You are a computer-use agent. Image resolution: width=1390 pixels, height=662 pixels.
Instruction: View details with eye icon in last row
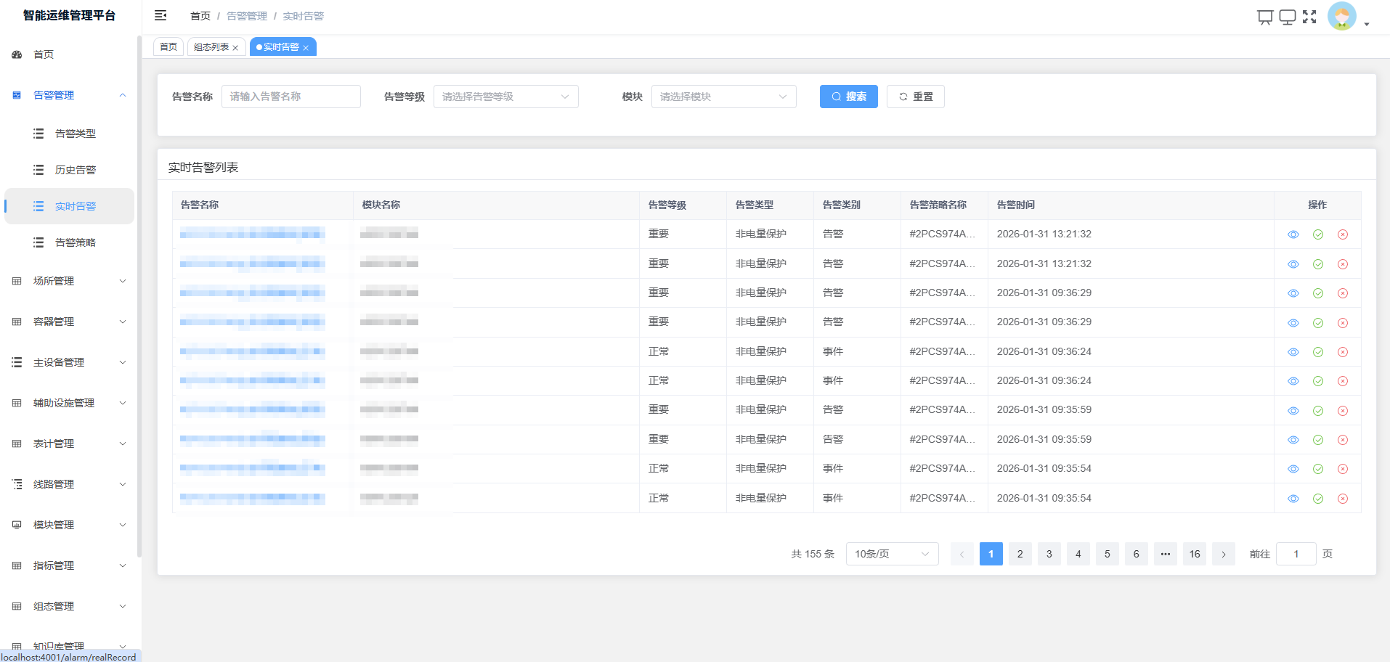coord(1293,499)
